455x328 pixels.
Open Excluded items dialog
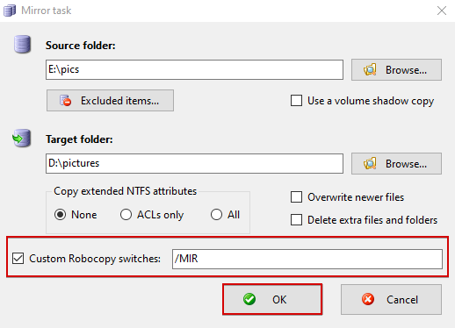110,101
